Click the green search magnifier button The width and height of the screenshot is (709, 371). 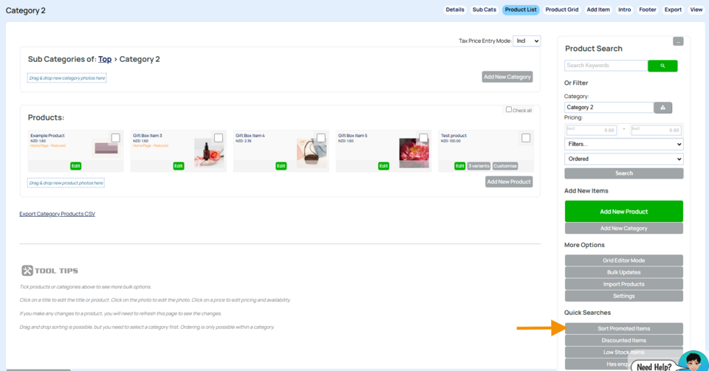(662, 66)
